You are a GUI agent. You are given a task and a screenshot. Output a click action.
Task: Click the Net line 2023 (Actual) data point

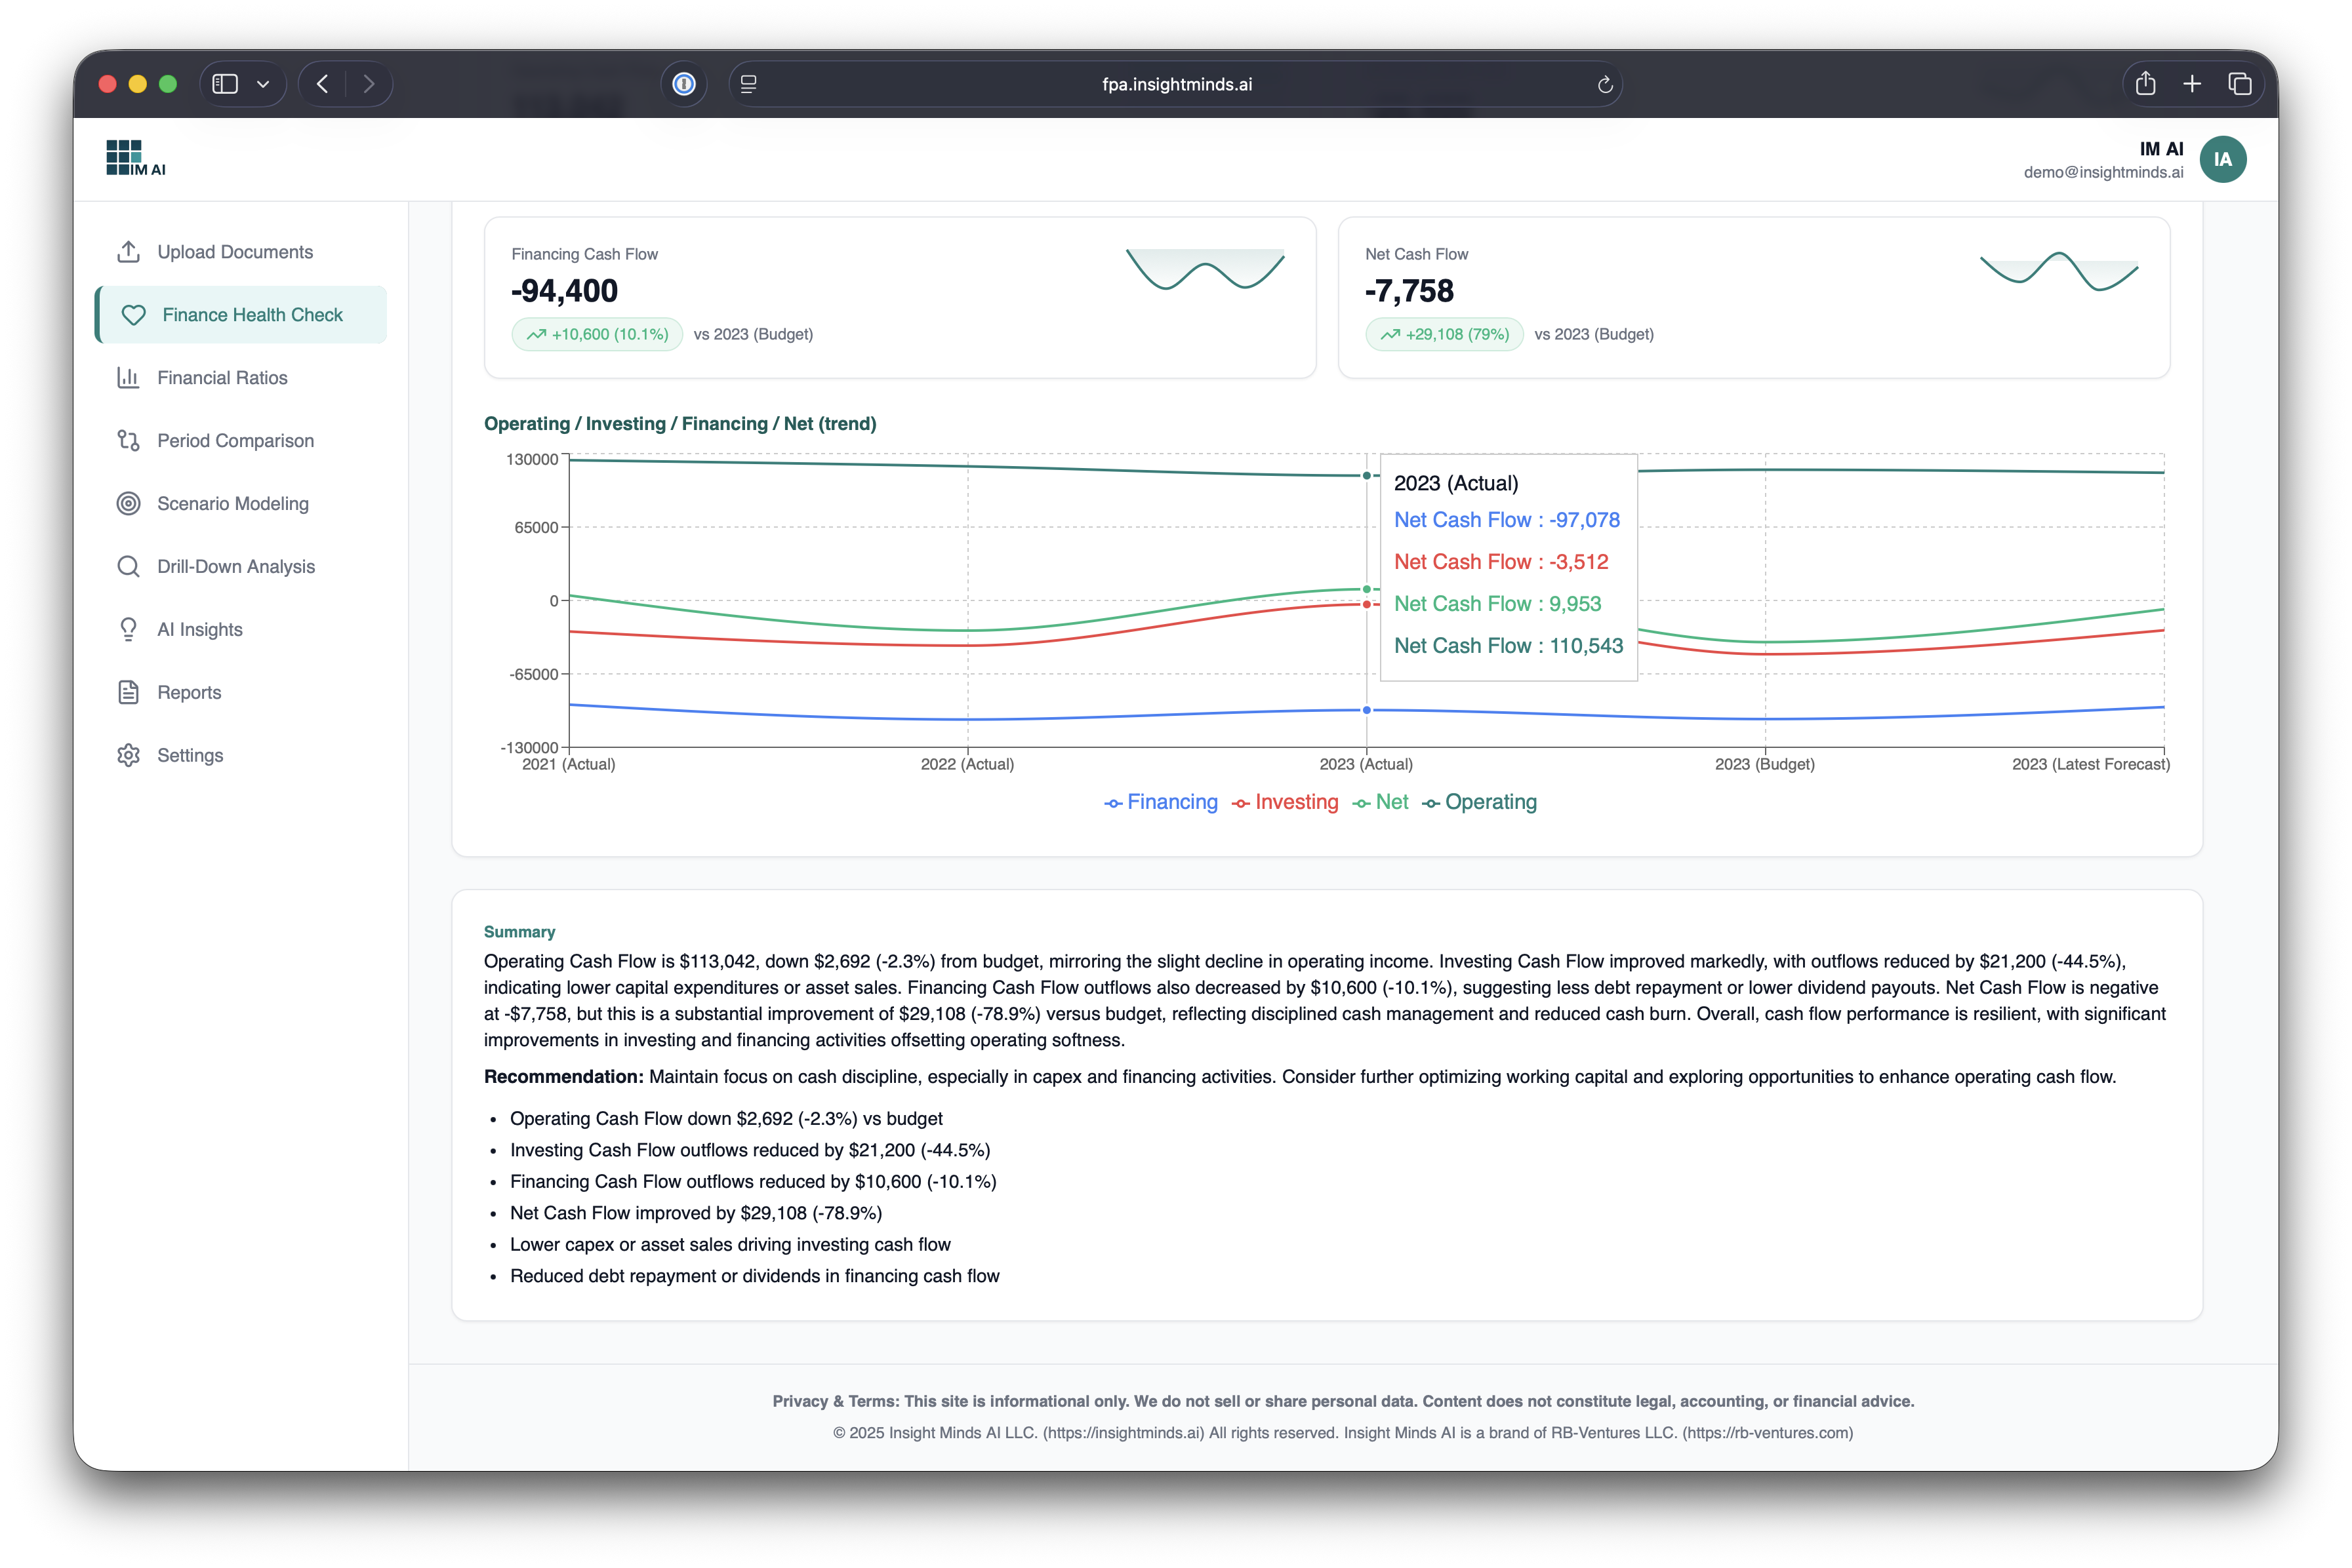point(1367,589)
